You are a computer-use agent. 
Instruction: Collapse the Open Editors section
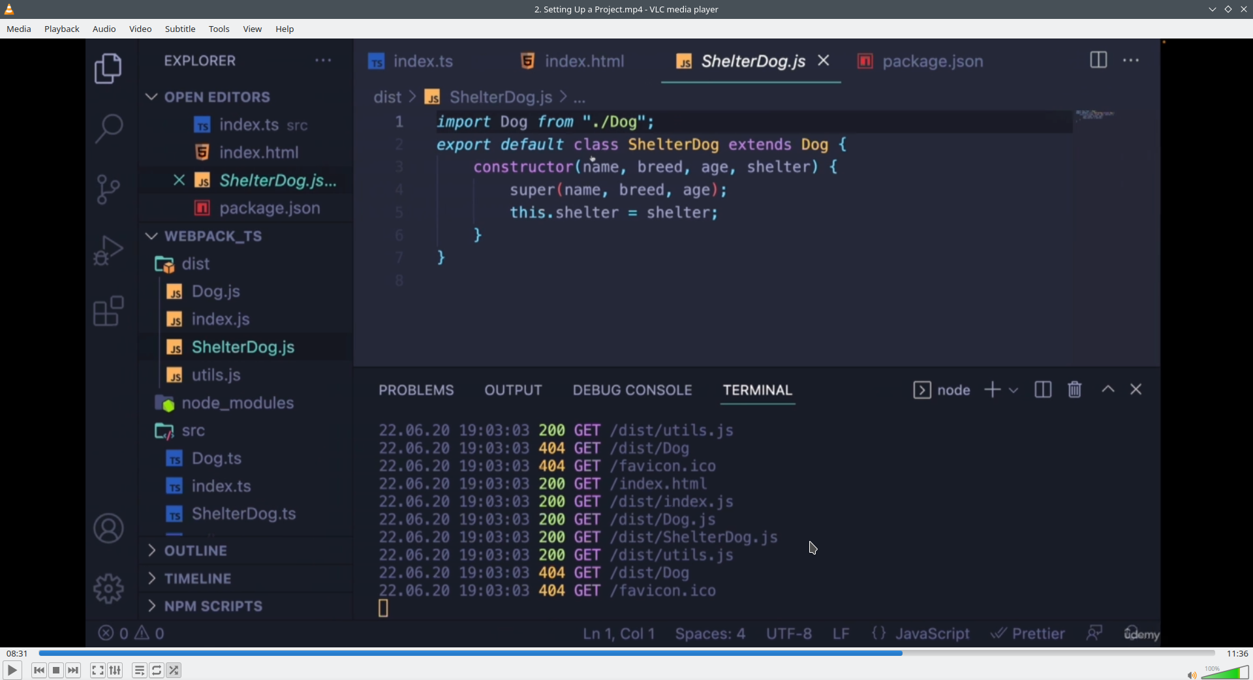point(151,97)
